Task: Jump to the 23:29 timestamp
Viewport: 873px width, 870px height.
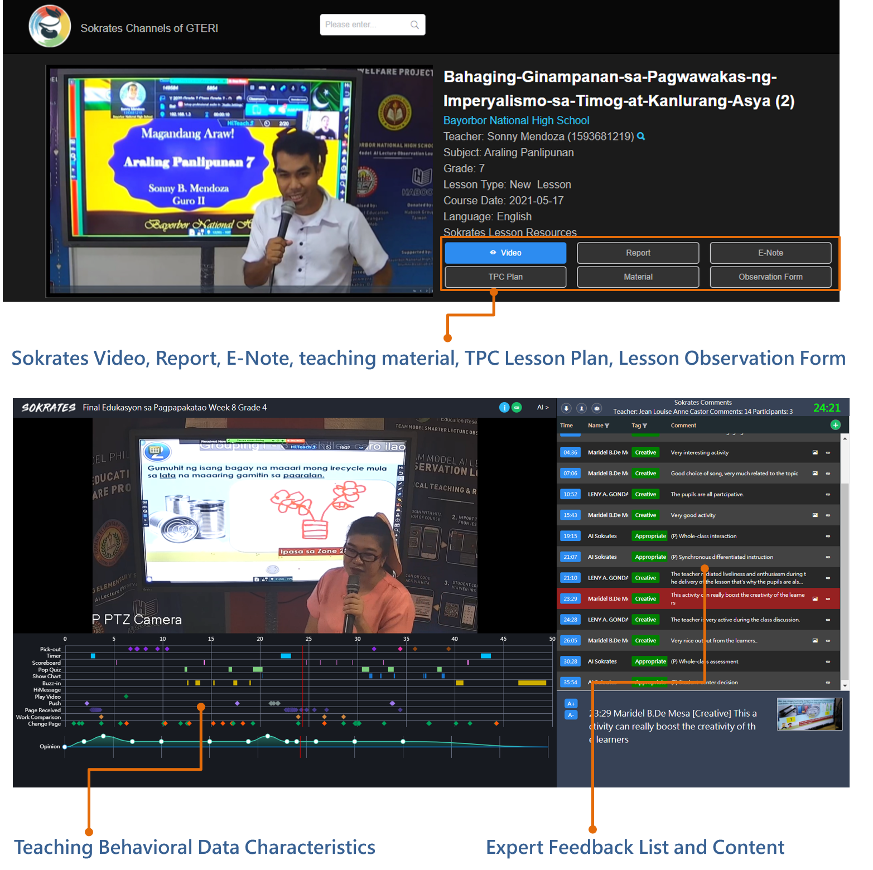Action: pyautogui.click(x=570, y=598)
